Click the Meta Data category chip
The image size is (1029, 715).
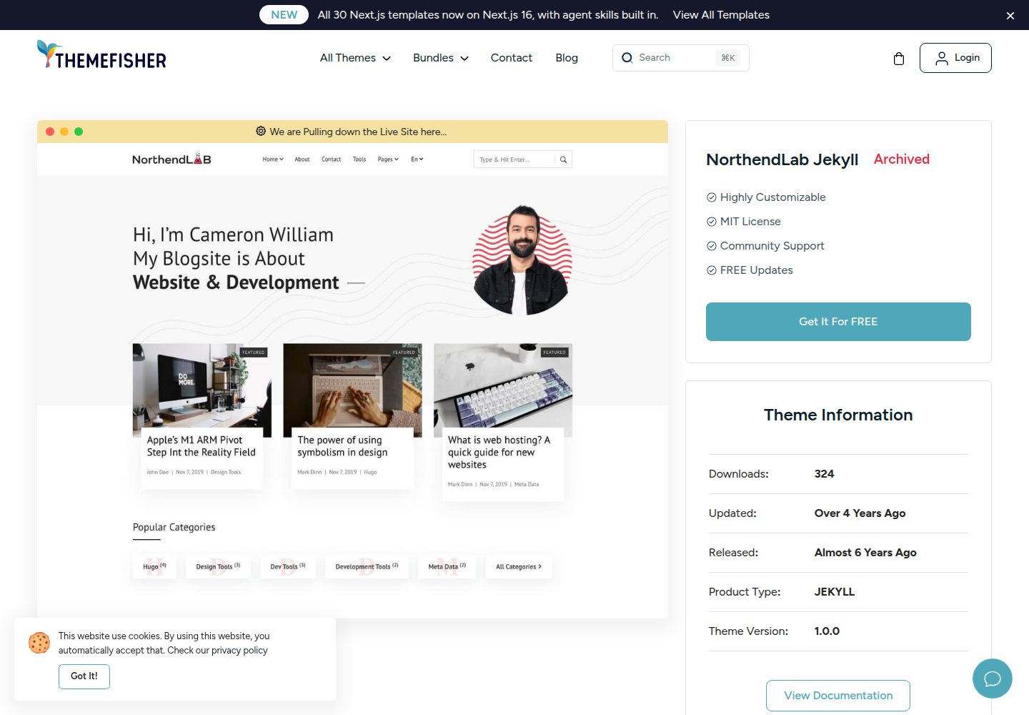point(447,567)
